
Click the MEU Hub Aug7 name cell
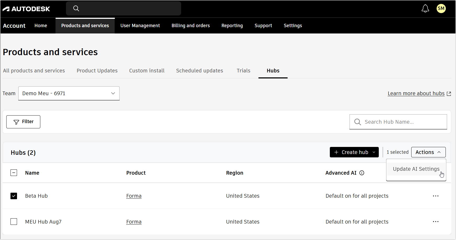[x=43, y=222]
